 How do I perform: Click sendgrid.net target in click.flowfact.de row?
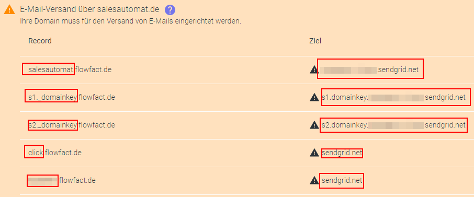point(342,153)
